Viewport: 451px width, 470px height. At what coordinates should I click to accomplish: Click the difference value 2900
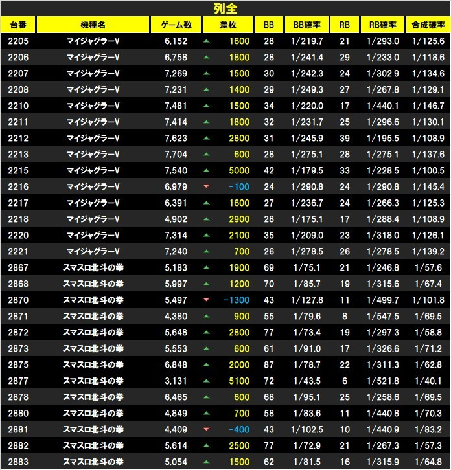coord(239,219)
